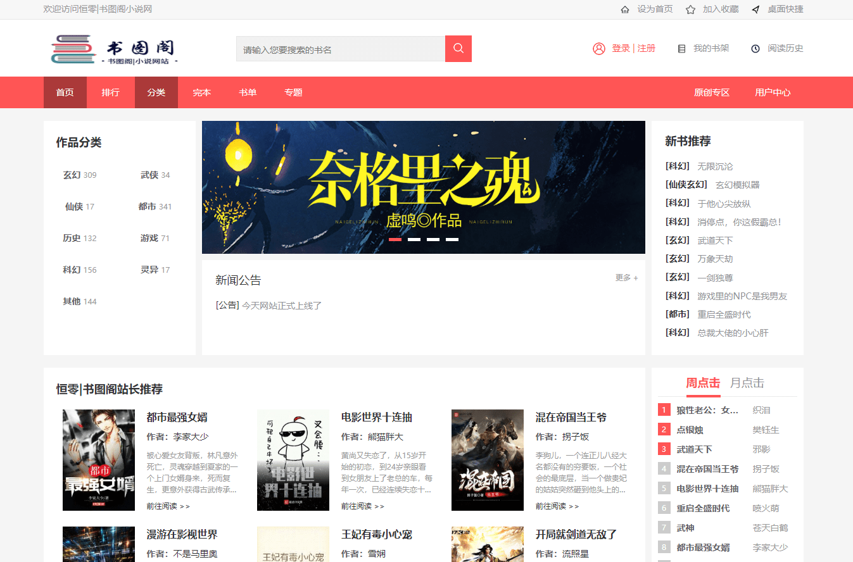The height and width of the screenshot is (562, 853).
Task: Click 前往阅读 under 都市最强女婿
Action: point(168,506)
